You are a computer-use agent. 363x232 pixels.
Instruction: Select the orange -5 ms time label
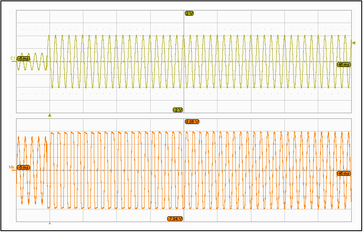pos(23,167)
